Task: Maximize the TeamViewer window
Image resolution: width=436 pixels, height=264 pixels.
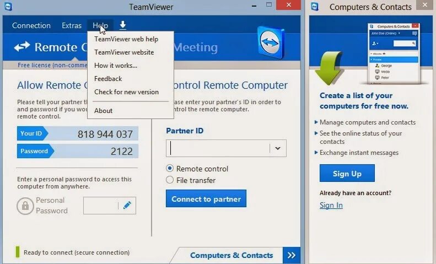Action: 268,5
